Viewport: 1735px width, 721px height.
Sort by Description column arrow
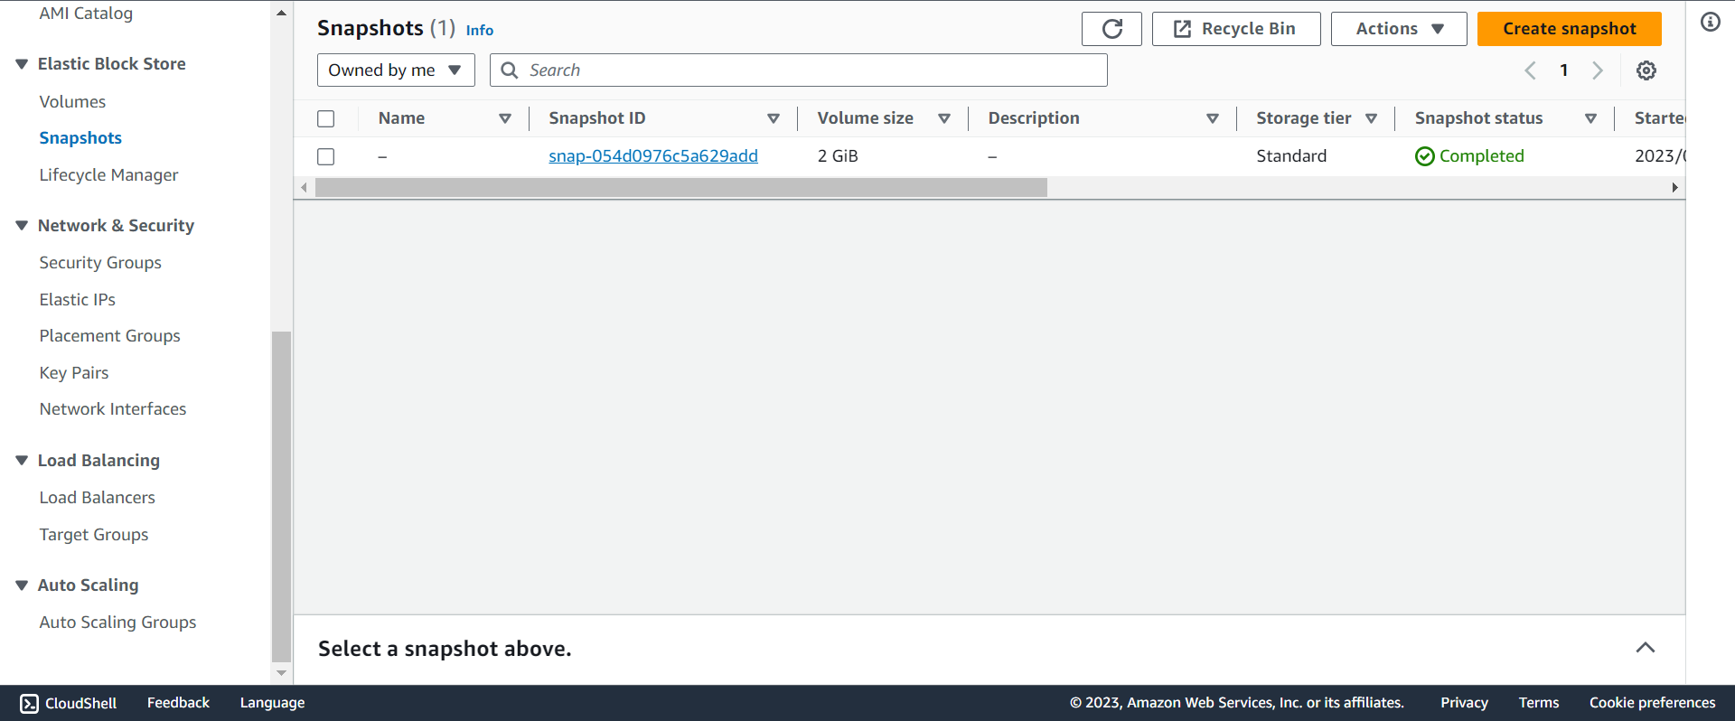(1213, 118)
